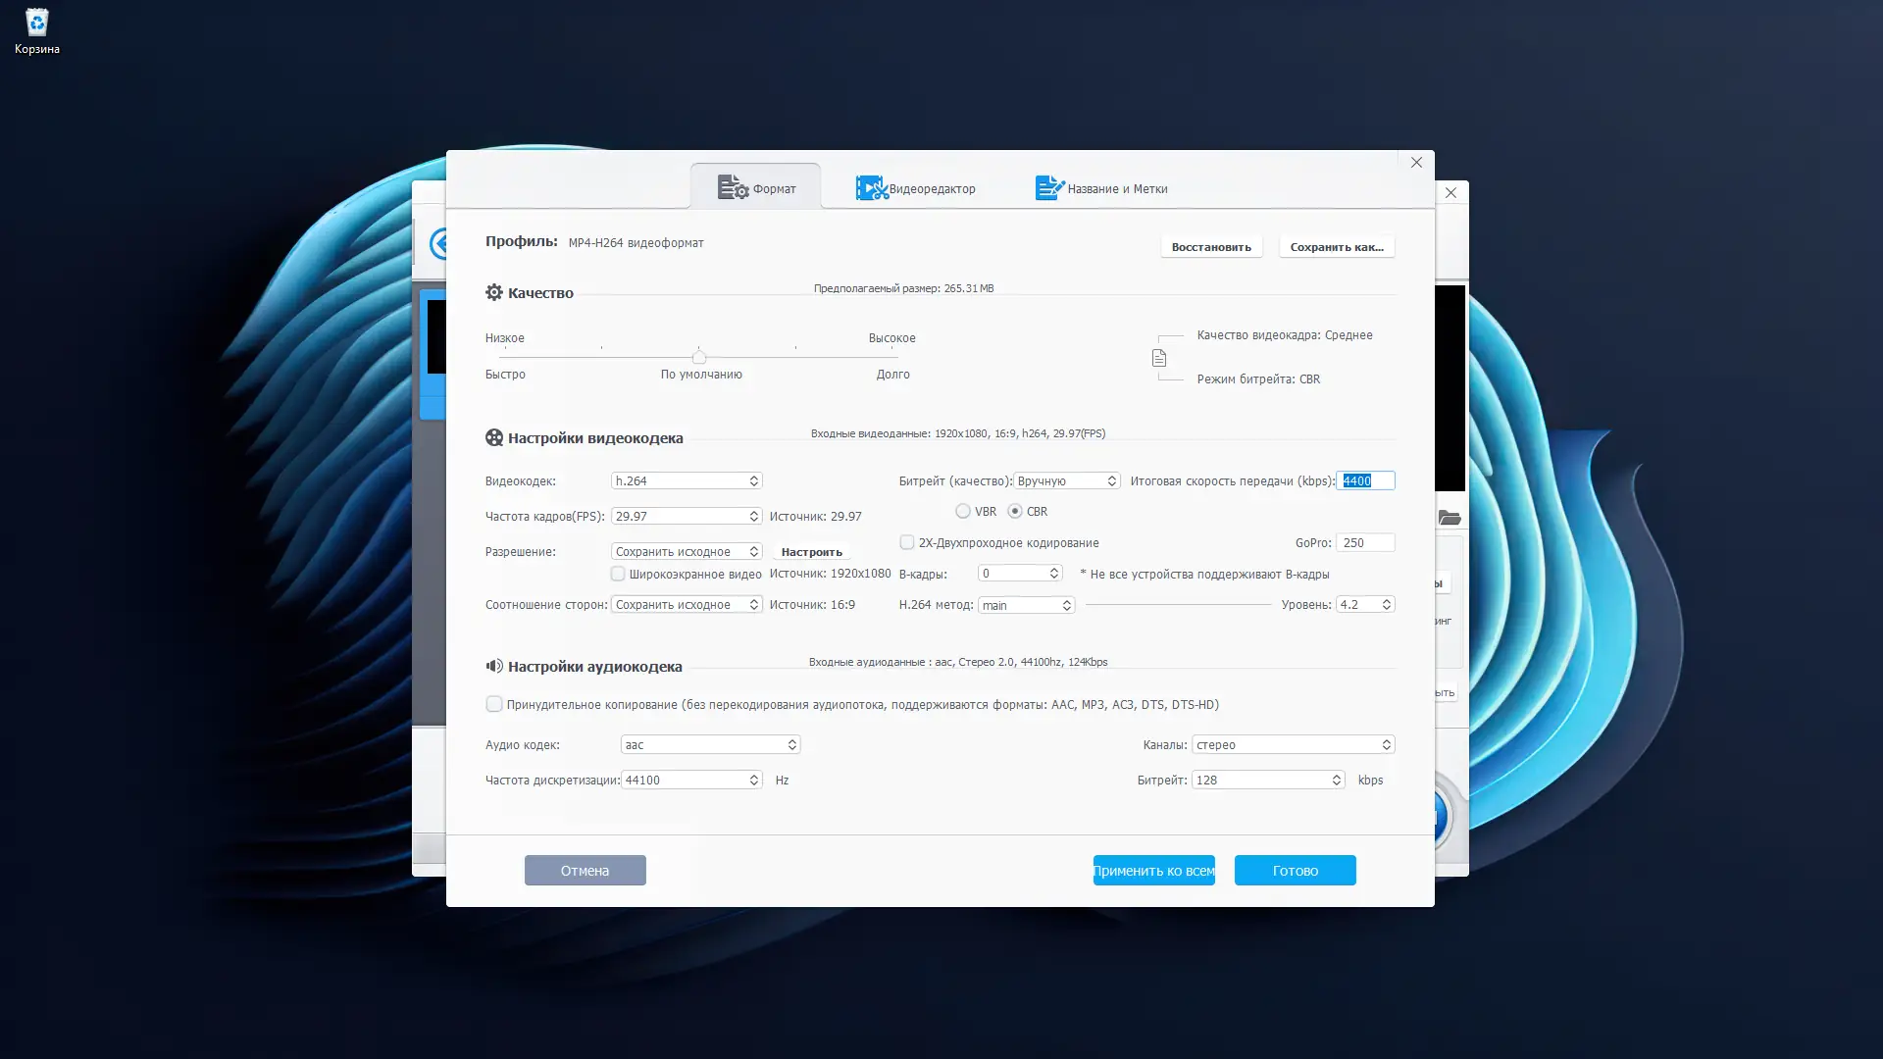
Task: Enable Принудительное копирование audio checkbox
Action: pos(493,704)
